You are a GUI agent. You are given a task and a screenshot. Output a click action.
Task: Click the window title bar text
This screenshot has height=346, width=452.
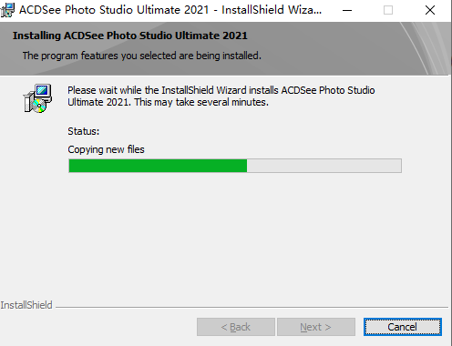tap(170, 10)
